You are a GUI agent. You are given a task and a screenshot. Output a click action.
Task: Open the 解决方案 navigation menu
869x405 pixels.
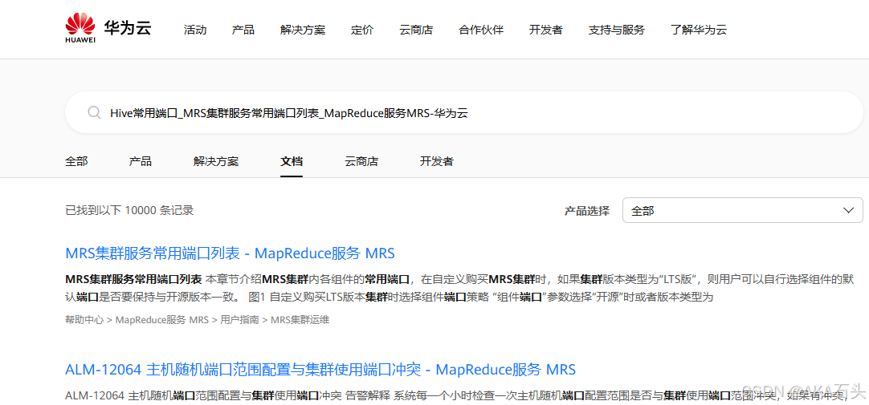[x=303, y=30]
